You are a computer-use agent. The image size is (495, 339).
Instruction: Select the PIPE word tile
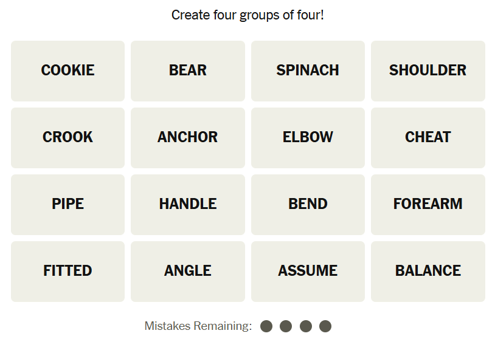pyautogui.click(x=67, y=204)
